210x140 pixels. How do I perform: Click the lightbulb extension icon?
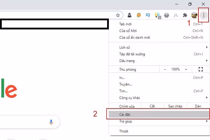(157, 15)
